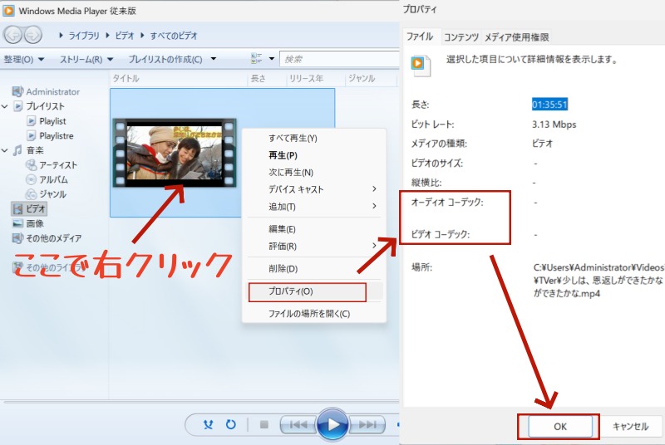665x445 pixels.
Task: Click the アルバム disc icon
Action: click(31, 179)
